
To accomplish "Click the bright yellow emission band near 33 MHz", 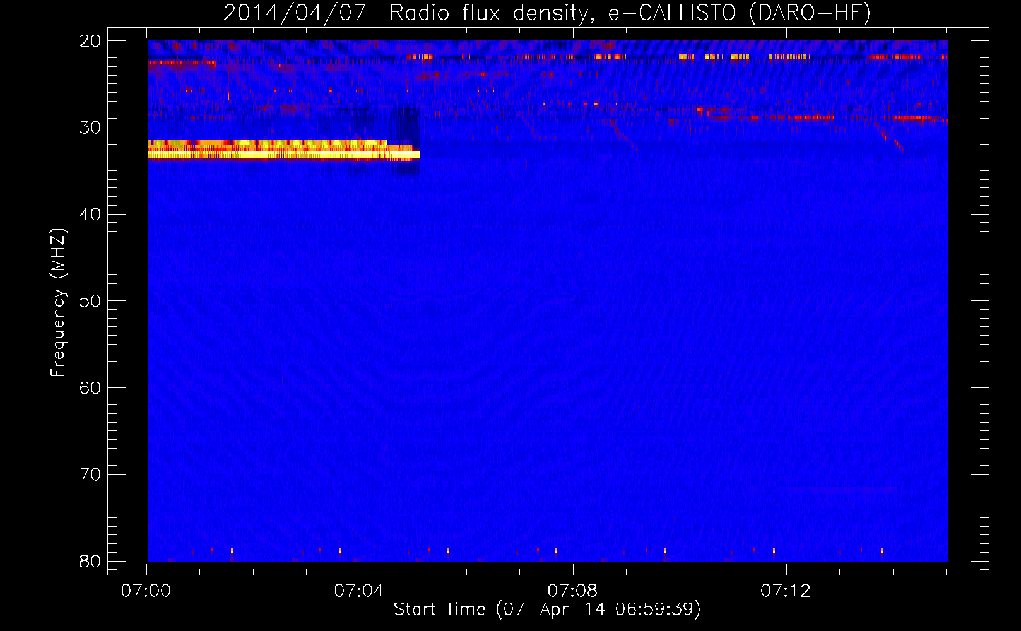I will [284, 151].
